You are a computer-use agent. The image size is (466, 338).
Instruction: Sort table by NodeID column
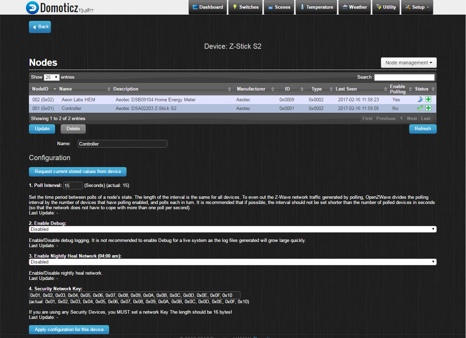click(43, 89)
